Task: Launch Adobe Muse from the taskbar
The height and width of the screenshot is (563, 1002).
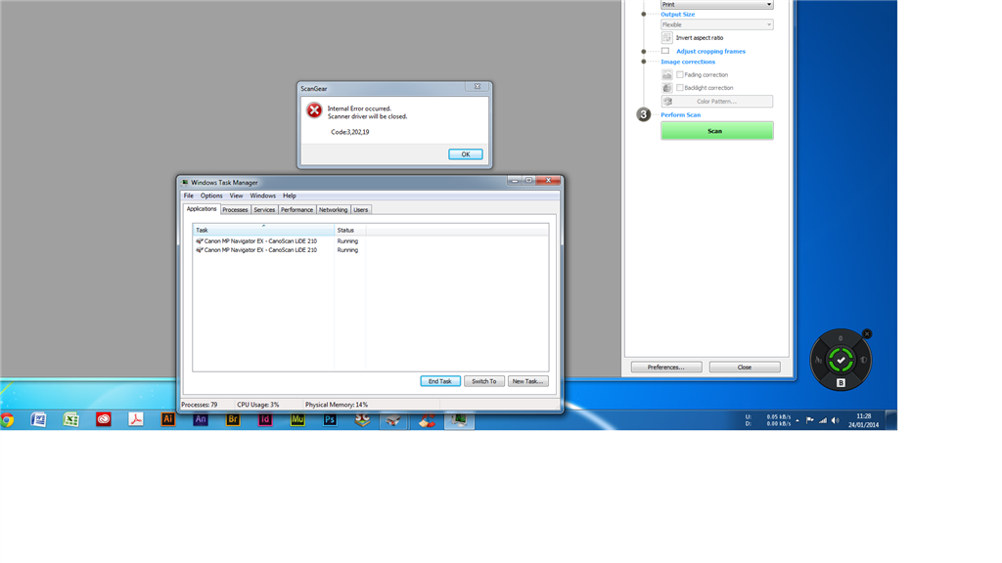Action: (x=297, y=419)
